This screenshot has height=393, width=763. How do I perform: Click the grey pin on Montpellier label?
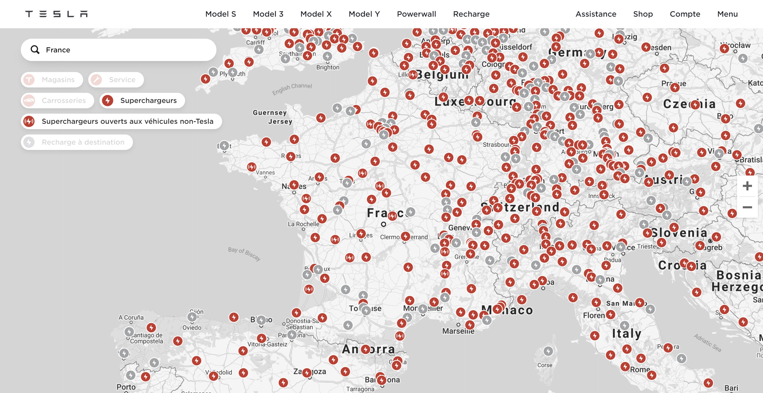click(423, 309)
